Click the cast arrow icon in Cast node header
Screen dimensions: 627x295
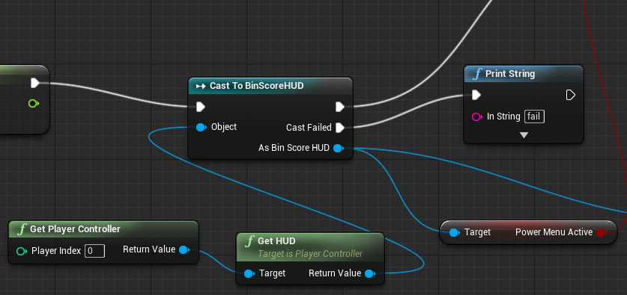coord(201,86)
